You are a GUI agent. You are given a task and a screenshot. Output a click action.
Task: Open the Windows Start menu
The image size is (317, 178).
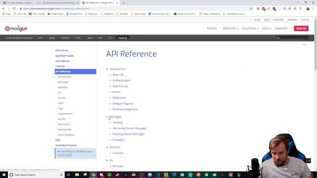point(4,175)
